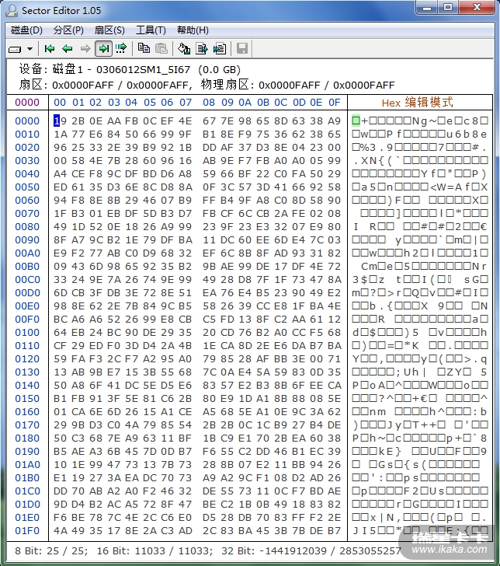Screen dimensions: 500x566
Task: Click row offset 01C0
Action: click(27, 491)
